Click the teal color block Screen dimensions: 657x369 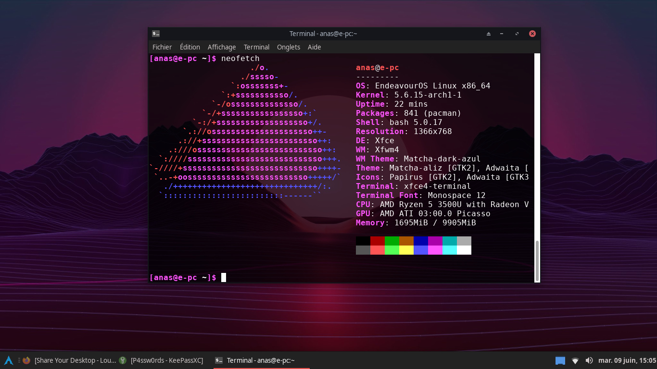pos(450,241)
